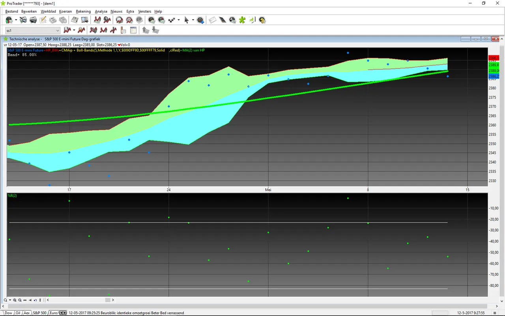The width and height of the screenshot is (505, 316).
Task: Click the grey up-arrow icon in the second toolbar
Action: click(x=146, y=30)
